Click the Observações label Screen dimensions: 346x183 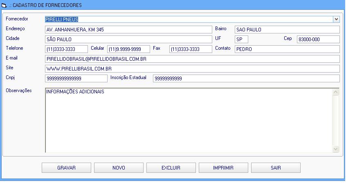tap(19, 90)
